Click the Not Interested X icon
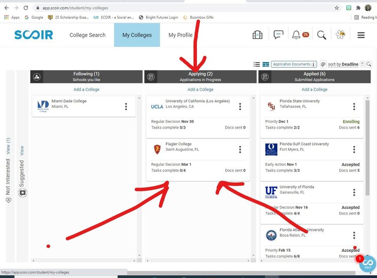 8,200
